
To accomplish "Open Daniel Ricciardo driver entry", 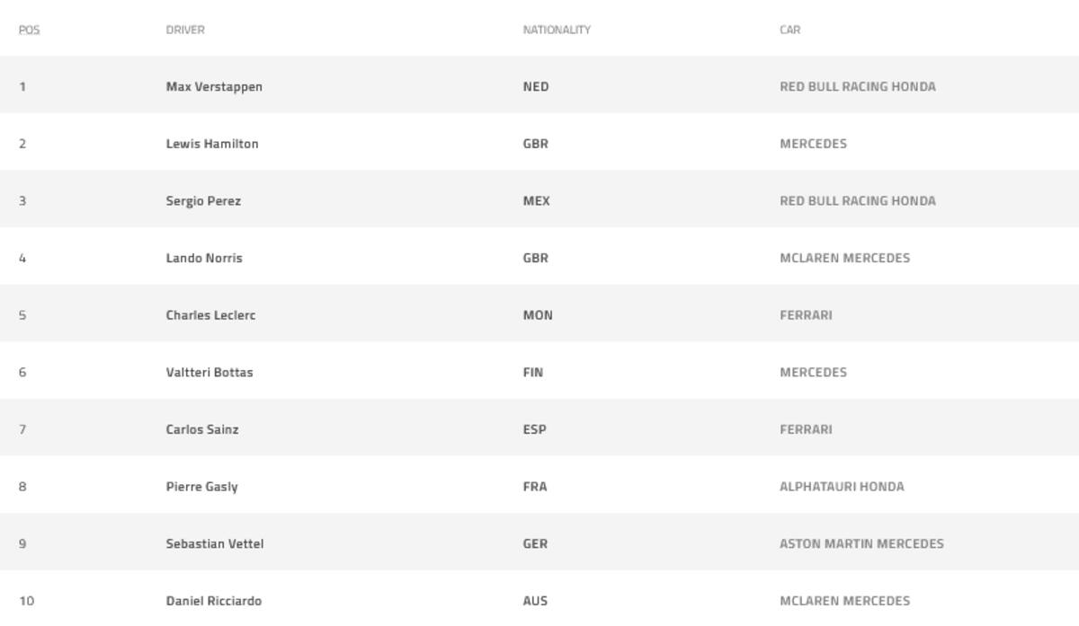I will 214,601.
